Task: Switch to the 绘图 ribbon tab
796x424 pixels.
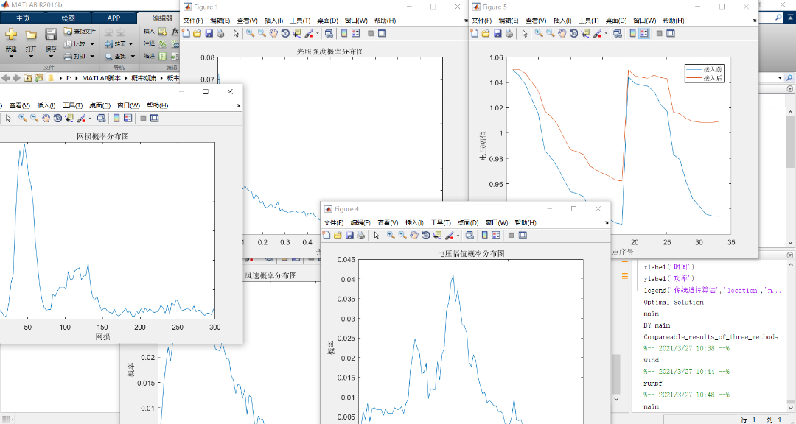Action: tap(68, 18)
